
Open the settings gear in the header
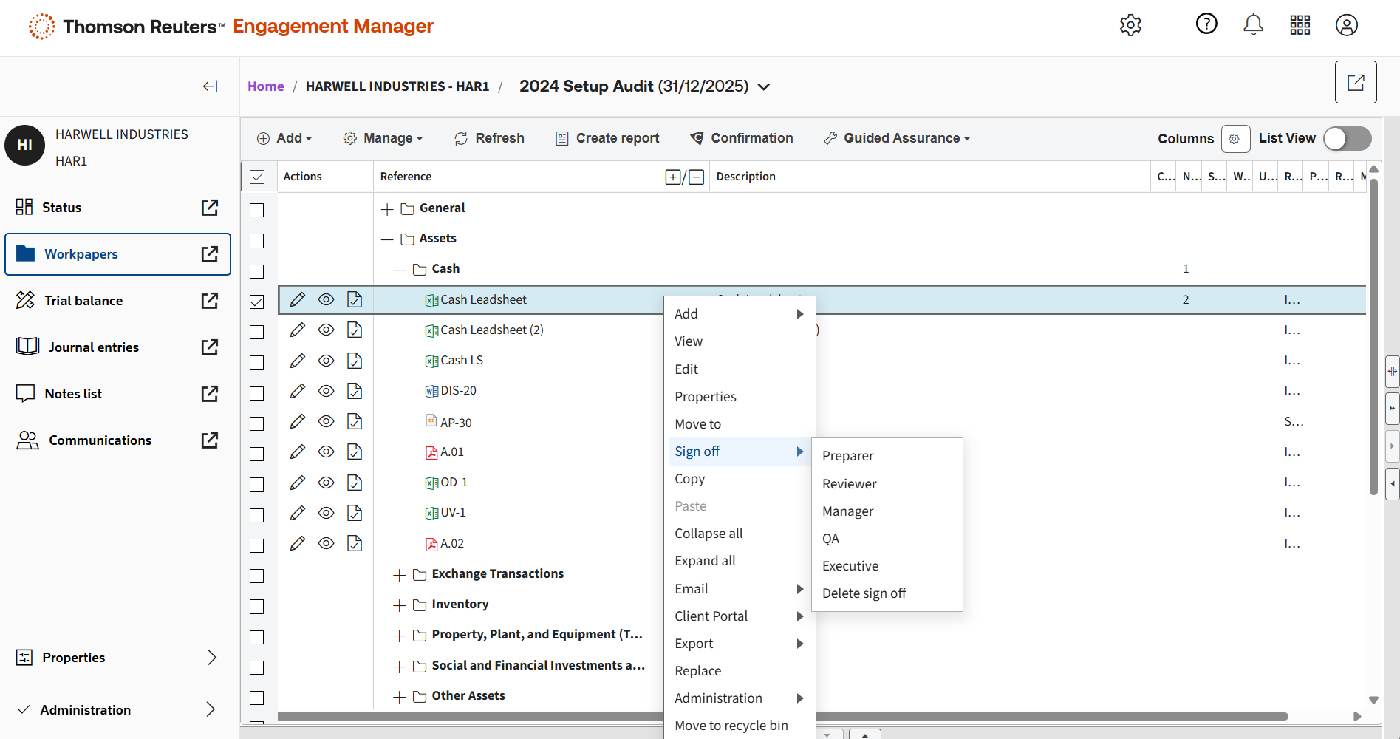[1130, 25]
